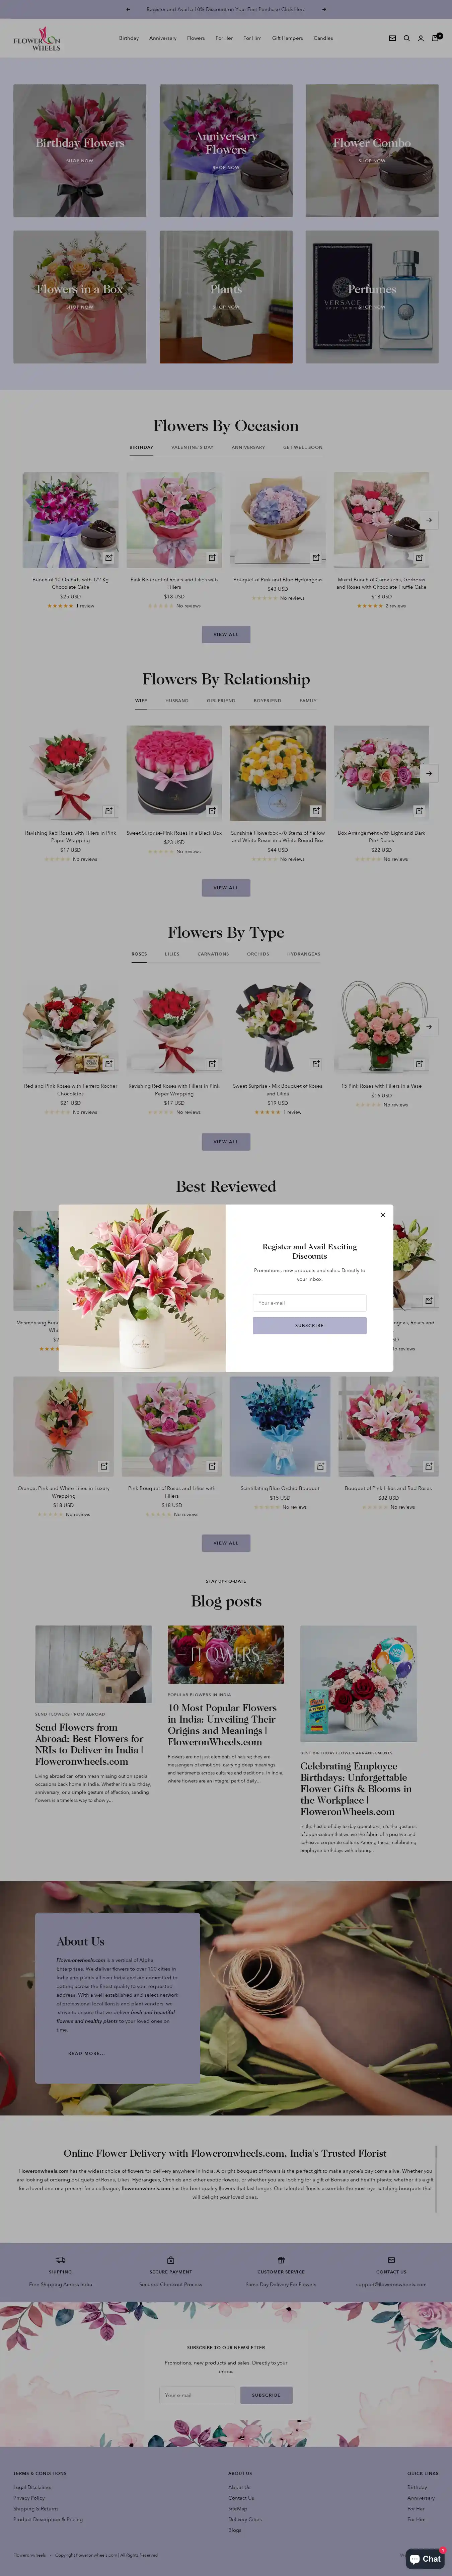Select the Valentine's Day occasion tab

pos(192,447)
